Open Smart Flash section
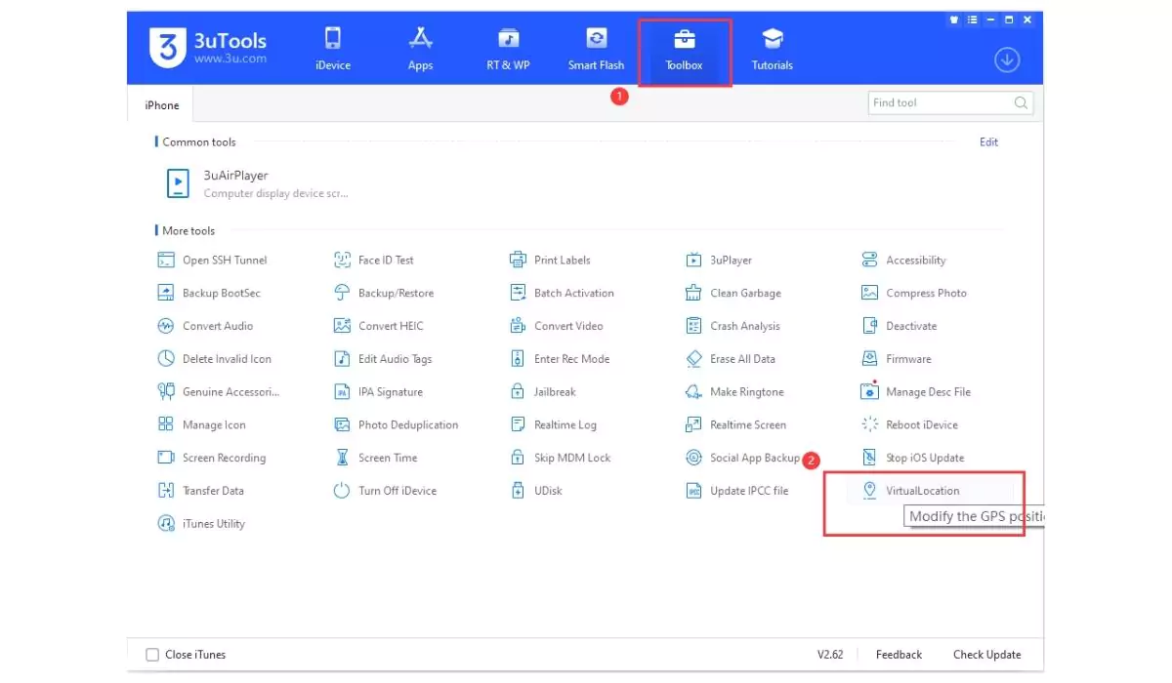This screenshot has height=683, width=1172. pos(596,48)
